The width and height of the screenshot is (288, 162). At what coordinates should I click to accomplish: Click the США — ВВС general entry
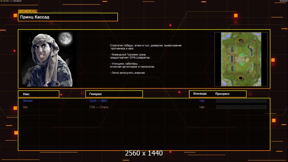click(98, 101)
